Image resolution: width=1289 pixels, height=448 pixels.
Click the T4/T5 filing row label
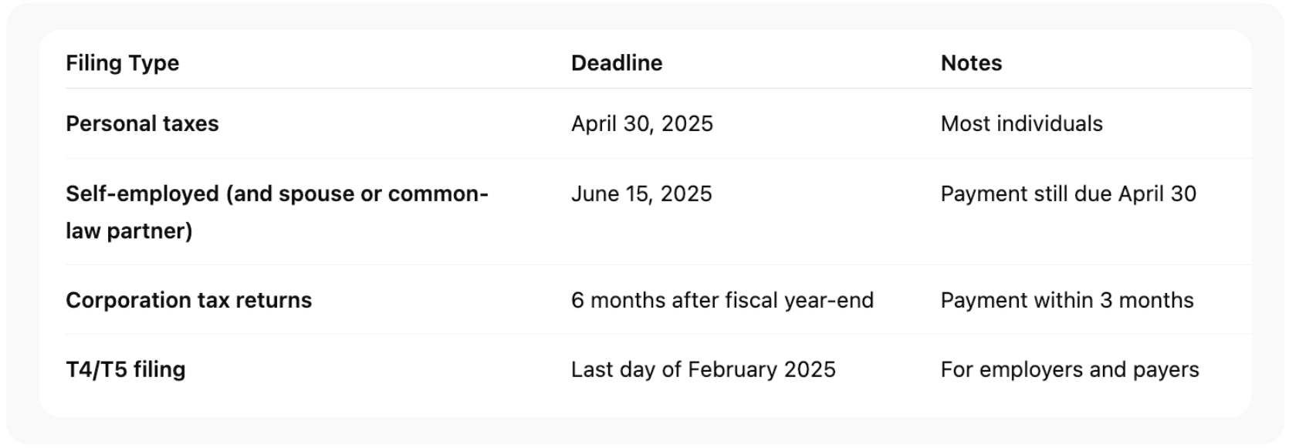[x=125, y=369]
